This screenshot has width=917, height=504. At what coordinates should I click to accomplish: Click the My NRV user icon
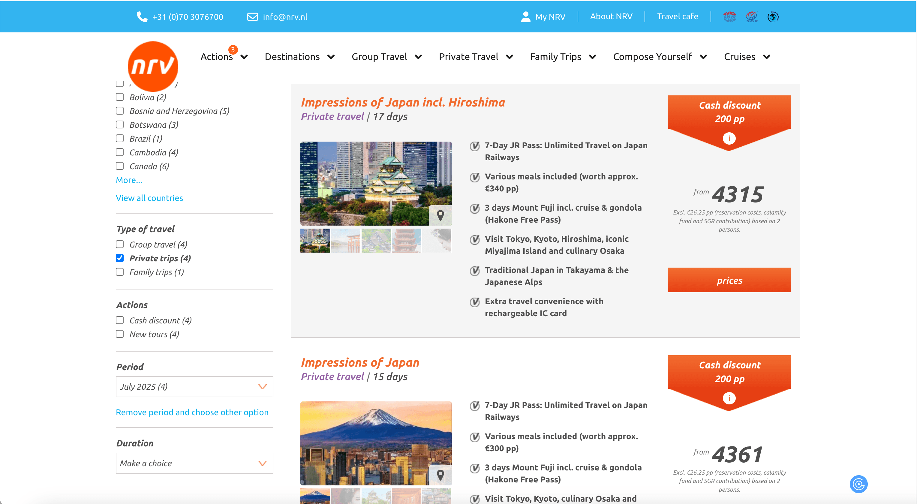pos(525,17)
